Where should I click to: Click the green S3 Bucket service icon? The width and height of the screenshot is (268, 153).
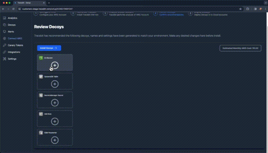pos(41,58)
